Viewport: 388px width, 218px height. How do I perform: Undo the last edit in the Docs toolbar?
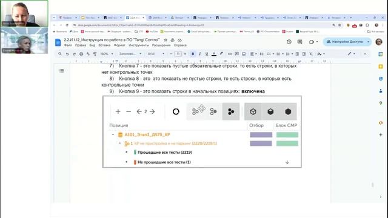67,54
